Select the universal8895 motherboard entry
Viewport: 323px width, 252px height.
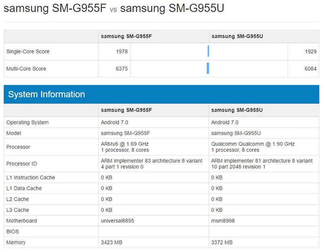click(117, 221)
